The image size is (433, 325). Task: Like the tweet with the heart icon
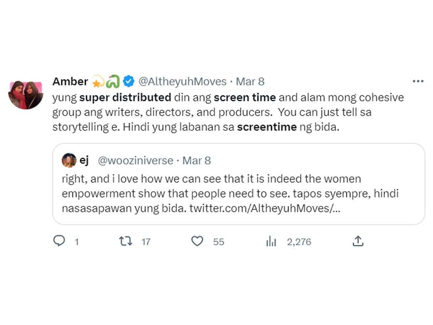pyautogui.click(x=197, y=241)
